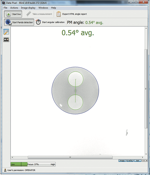Click the second left sidebar icon
150x175 pixels.
(x=6, y=39)
